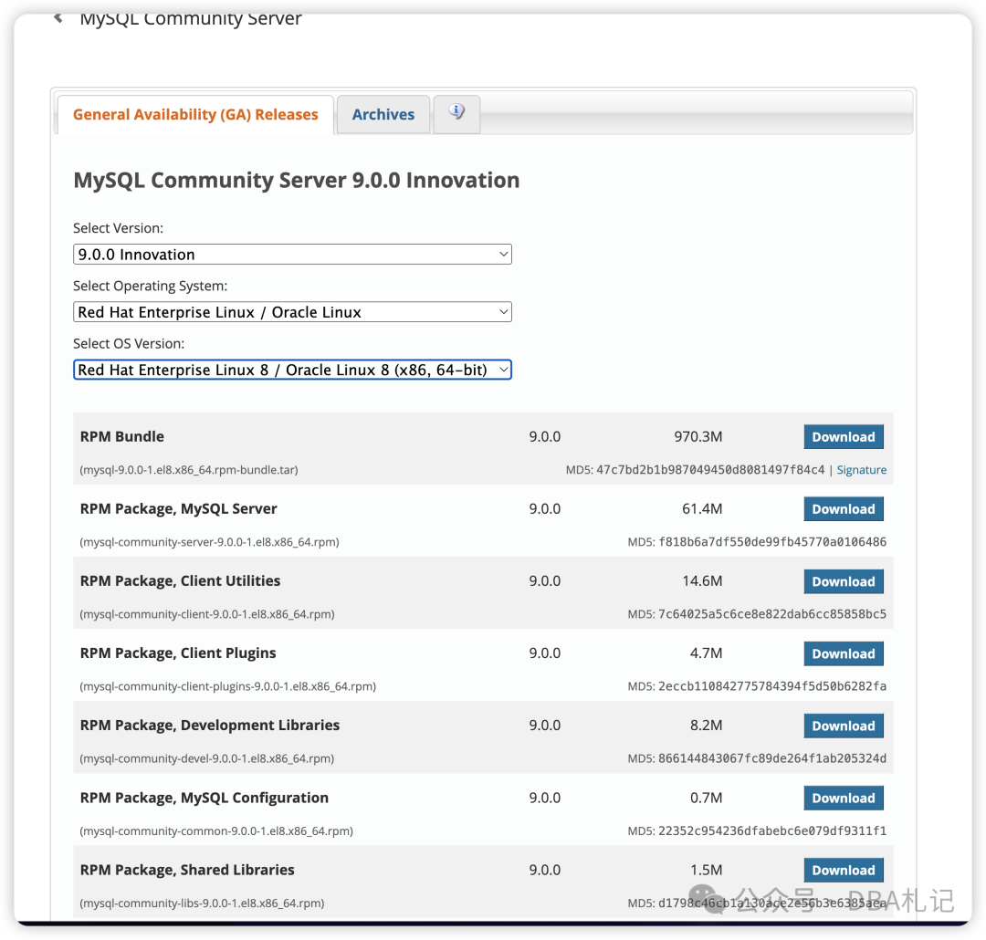
Task: Click the 1.5M size value
Action: (706, 870)
